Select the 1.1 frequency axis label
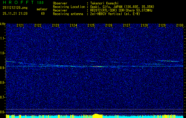 click(3, 38)
